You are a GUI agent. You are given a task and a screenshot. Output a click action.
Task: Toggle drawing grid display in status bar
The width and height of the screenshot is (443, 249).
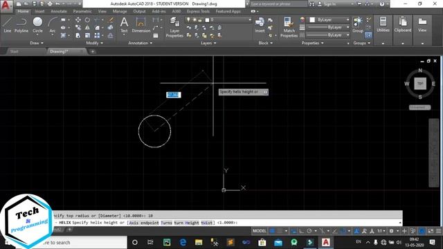coord(272,231)
